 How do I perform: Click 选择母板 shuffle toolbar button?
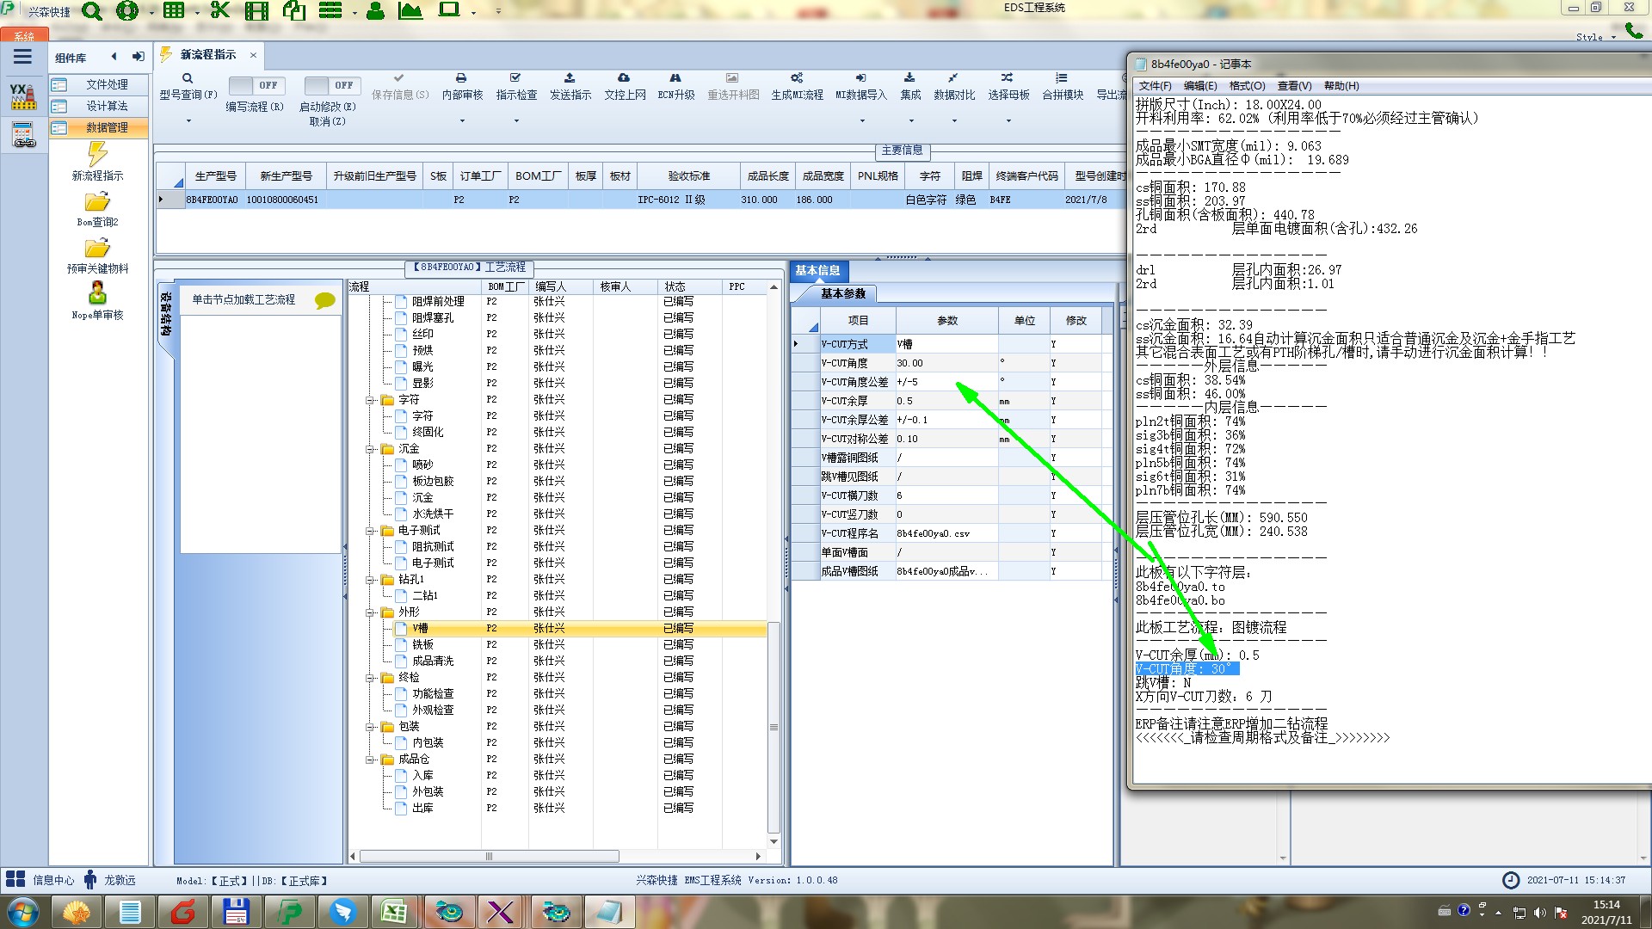coord(1008,87)
